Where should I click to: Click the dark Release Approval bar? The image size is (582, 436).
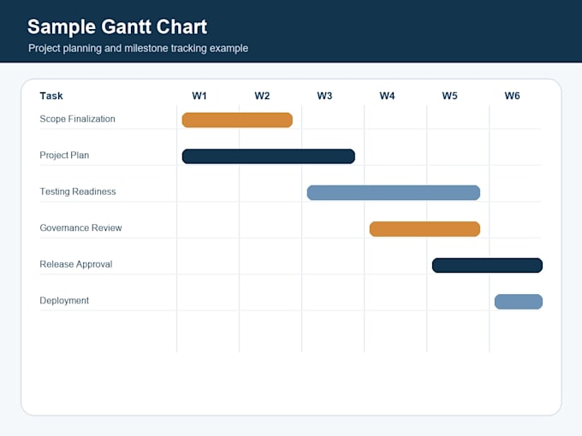point(487,266)
